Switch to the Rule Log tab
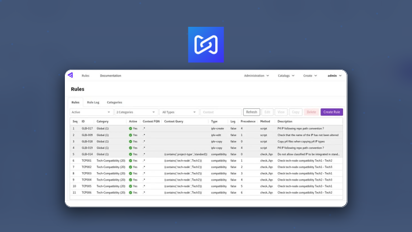 click(93, 102)
